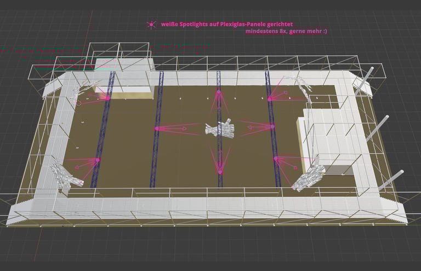This screenshot has width=421, height=271.
Task: Select the frontmost grey pole outside the right wall
Action: pos(391,181)
